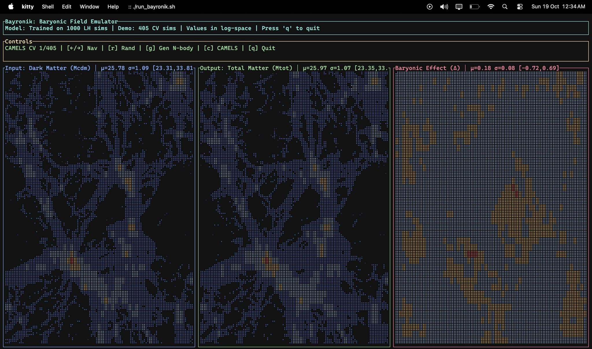This screenshot has height=349, width=592.
Task: Click the media playback icon in menu bar
Action: [430, 6]
